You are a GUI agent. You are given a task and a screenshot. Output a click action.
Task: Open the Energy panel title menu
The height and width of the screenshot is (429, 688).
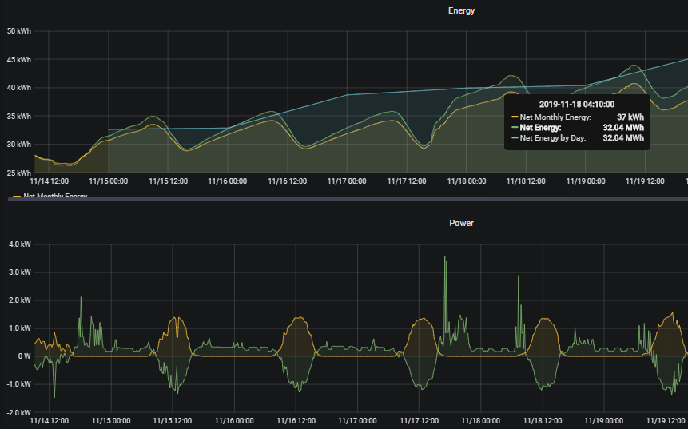click(x=461, y=11)
